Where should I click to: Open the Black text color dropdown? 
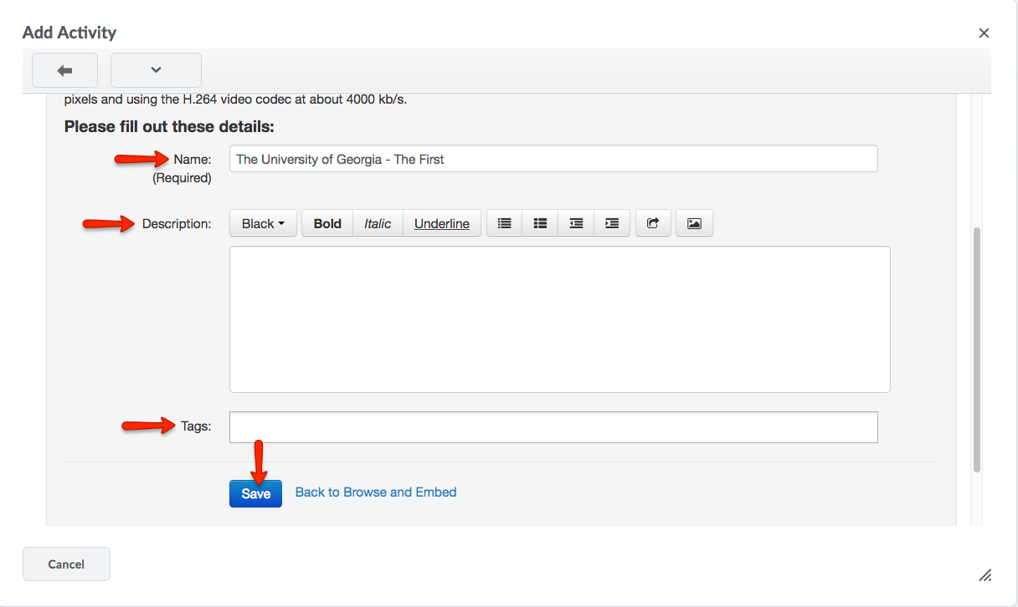point(263,223)
